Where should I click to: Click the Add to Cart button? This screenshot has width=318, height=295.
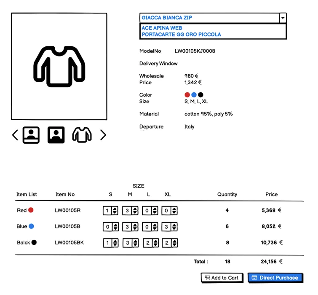coord(222,278)
